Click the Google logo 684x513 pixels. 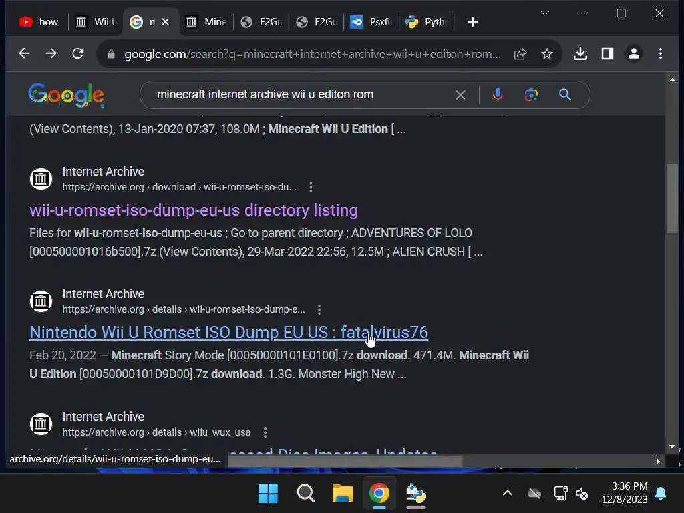66,95
